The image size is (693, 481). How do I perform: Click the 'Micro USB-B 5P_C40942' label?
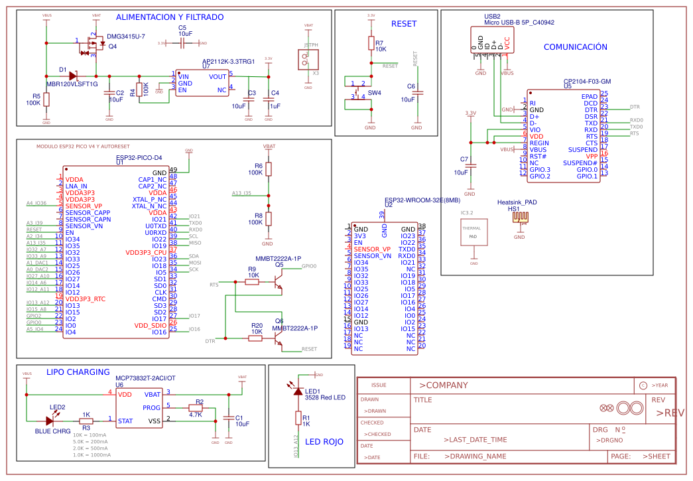[519, 22]
